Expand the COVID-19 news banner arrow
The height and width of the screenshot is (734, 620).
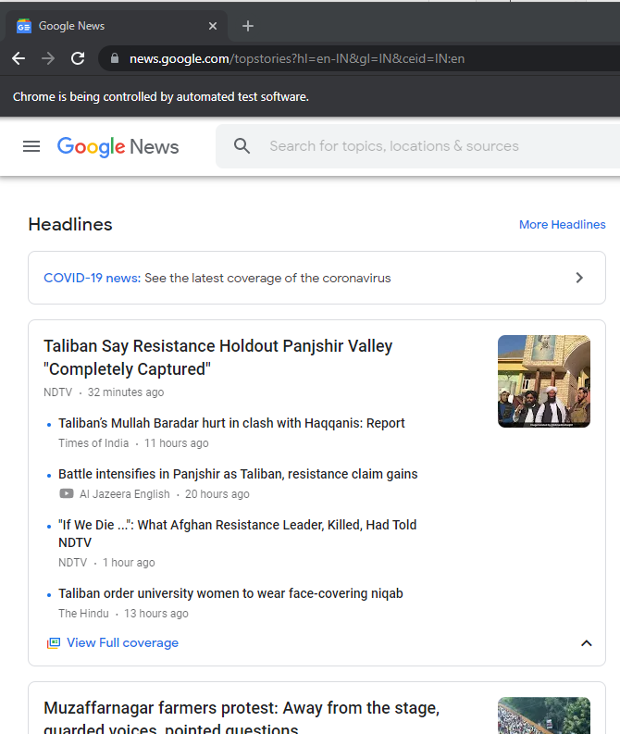579,278
